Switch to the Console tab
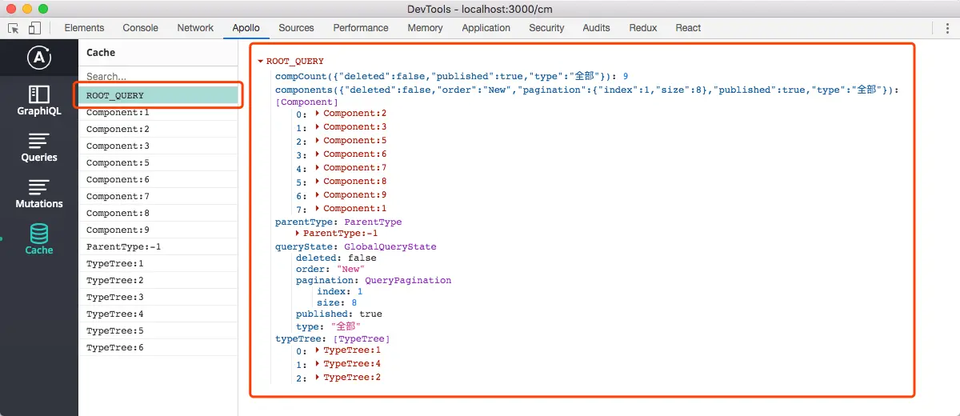The image size is (960, 416). tap(140, 28)
